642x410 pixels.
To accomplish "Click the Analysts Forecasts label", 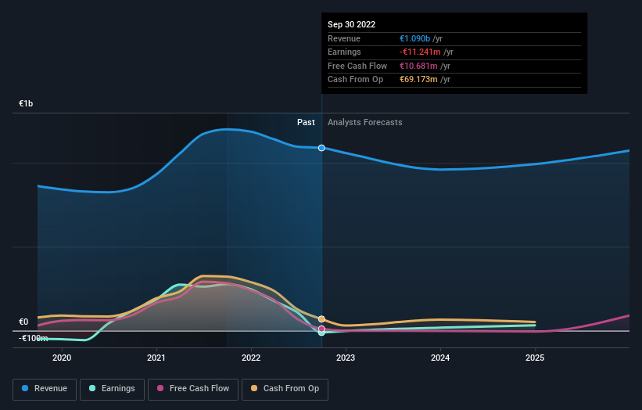I will pyautogui.click(x=365, y=123).
